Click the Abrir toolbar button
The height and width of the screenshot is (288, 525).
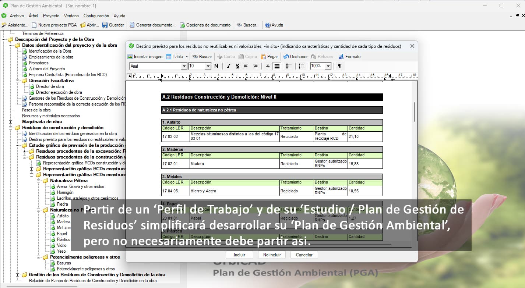pos(89,25)
